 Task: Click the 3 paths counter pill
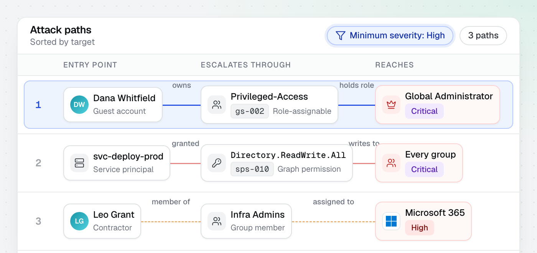coord(483,36)
